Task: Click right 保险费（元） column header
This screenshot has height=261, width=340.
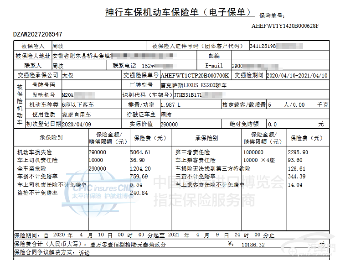Action: pyautogui.click(x=307, y=138)
